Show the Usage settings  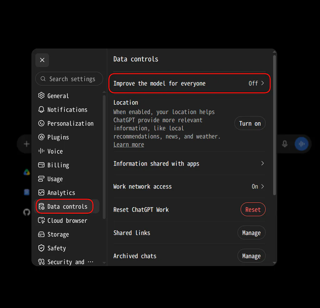(67, 179)
